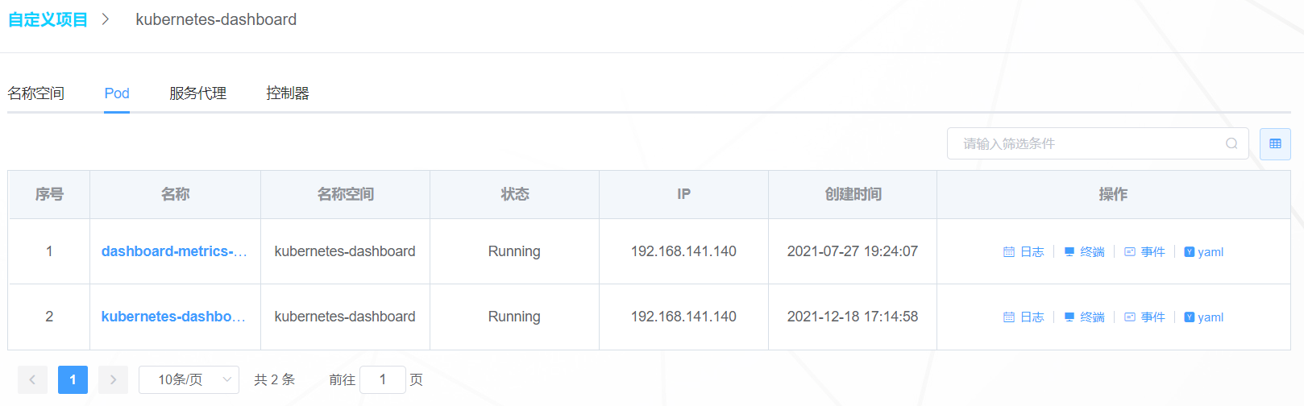Open the kubernetes-dashbo… pod link
The height and width of the screenshot is (406, 1304).
point(173,317)
